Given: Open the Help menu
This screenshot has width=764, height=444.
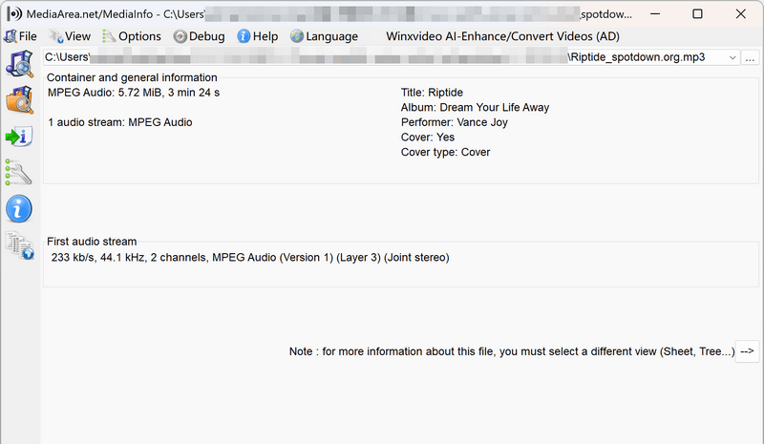Looking at the screenshot, I should (x=257, y=36).
